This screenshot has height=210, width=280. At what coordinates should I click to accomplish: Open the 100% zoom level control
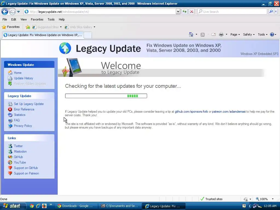264,199
